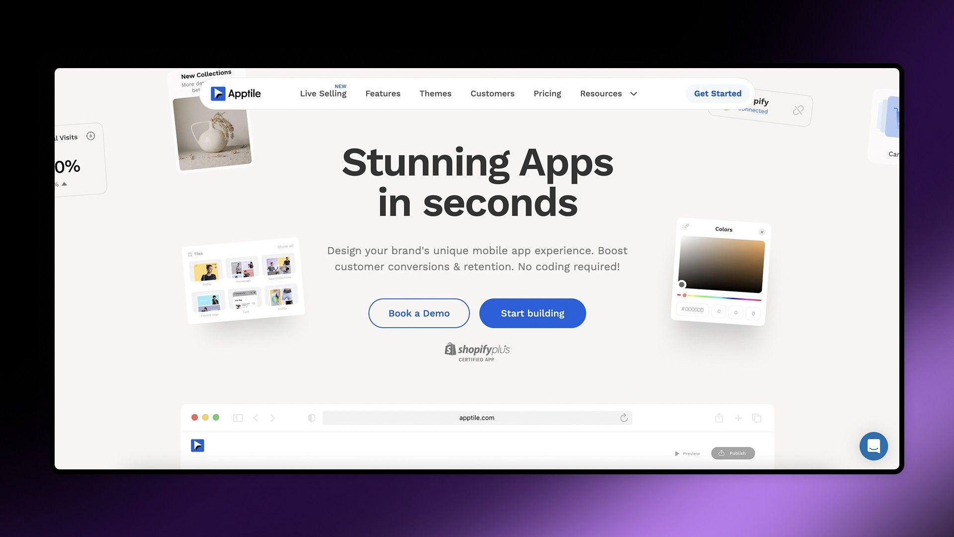Click the Publish button in editor preview
954x537 pixels.
[x=733, y=453]
